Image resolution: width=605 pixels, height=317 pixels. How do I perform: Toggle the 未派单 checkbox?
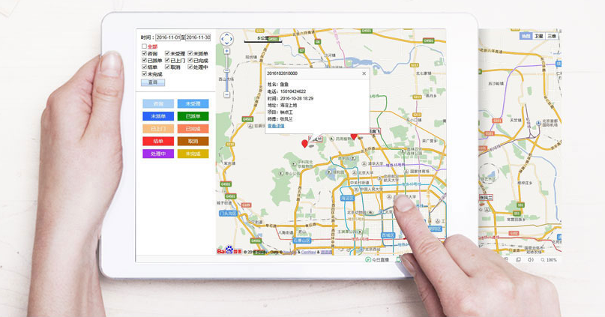tap(190, 53)
